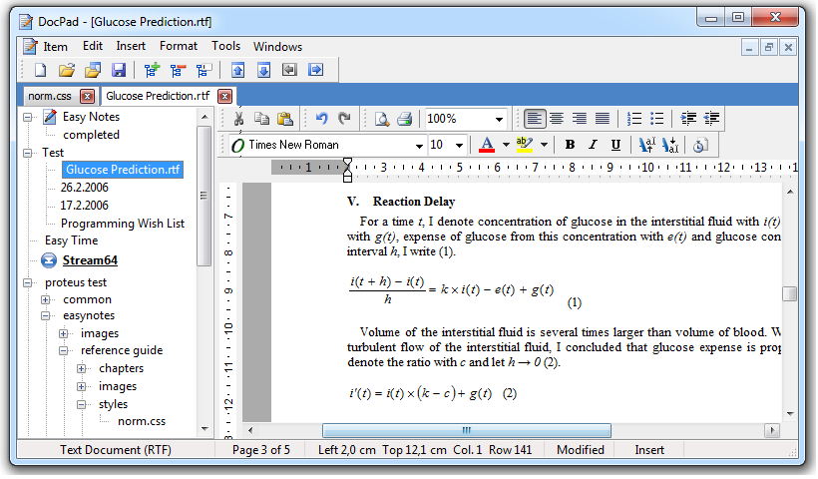The image size is (818, 479).
Task: Click the move item up arrow icon
Action: pos(238,70)
